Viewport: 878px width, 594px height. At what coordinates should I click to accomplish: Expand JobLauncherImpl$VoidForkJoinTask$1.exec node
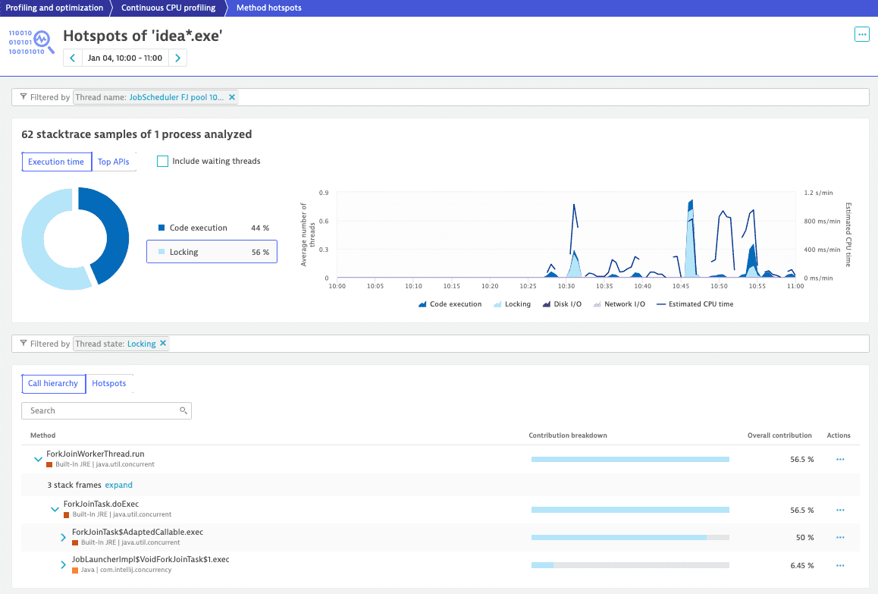pos(64,565)
